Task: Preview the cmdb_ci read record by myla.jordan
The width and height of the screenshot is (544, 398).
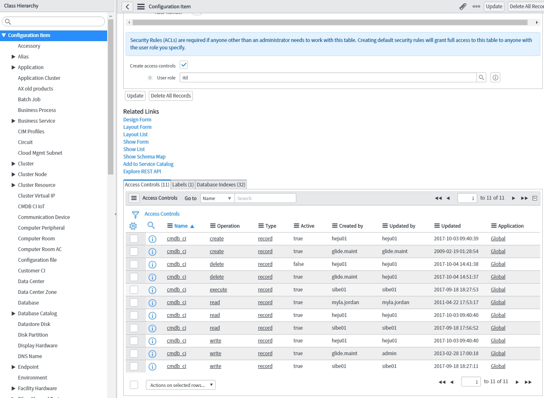Action: [x=152, y=303]
